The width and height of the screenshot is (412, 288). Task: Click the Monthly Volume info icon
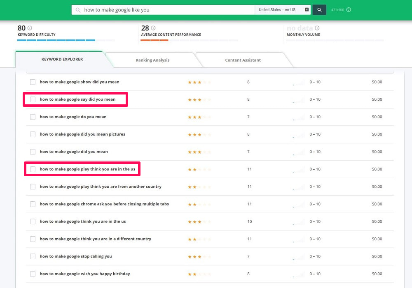(317, 28)
